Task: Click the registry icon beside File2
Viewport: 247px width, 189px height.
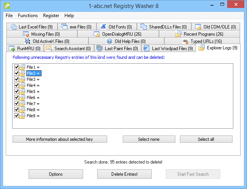Action: pyautogui.click(x=22, y=73)
